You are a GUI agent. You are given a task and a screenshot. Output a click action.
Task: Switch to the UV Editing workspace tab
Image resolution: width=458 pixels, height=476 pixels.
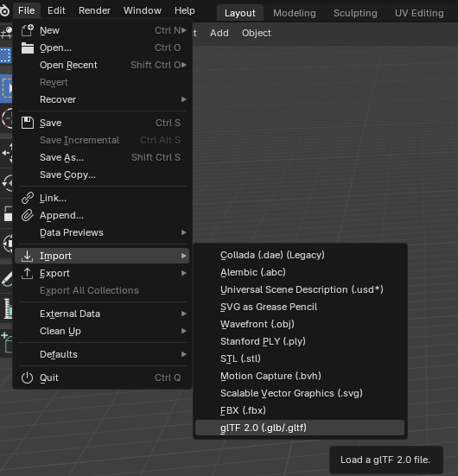pos(419,13)
